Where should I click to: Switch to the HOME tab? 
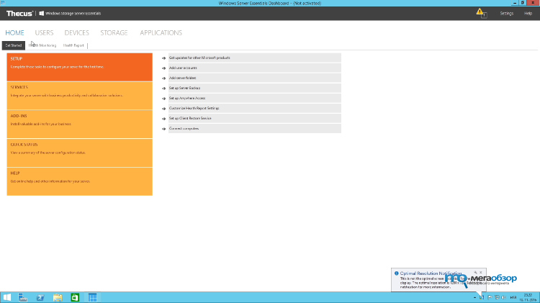[x=14, y=32]
